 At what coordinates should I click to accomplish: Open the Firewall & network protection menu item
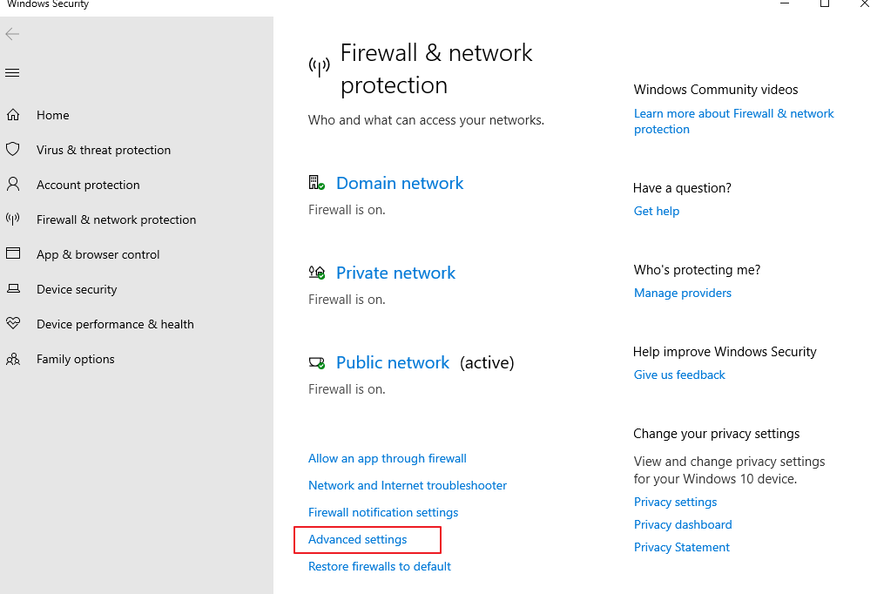(x=116, y=219)
